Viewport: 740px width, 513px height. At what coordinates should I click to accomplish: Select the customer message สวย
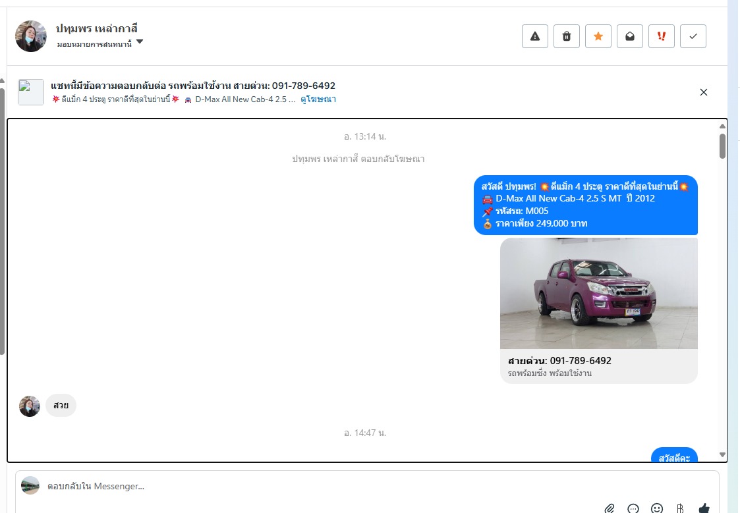tap(61, 406)
